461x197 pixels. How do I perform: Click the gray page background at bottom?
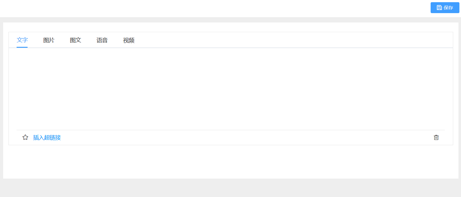click(x=230, y=188)
